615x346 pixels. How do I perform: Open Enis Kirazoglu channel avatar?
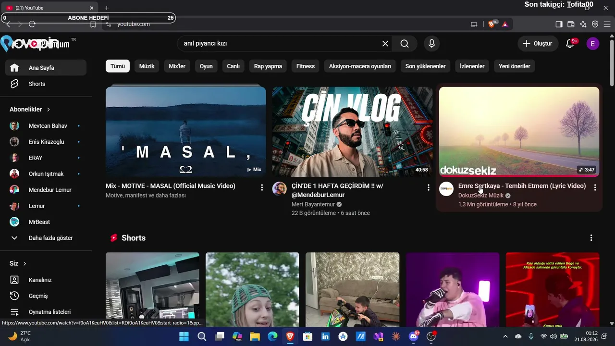point(14,142)
